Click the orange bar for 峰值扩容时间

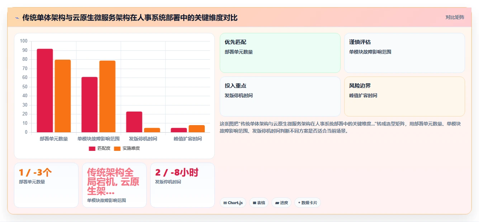[x=197, y=129]
